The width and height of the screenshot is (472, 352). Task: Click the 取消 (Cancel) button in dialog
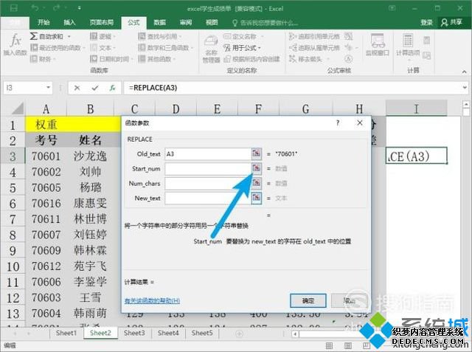[349, 300]
